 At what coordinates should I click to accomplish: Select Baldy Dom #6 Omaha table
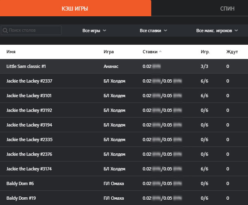pos(20,183)
